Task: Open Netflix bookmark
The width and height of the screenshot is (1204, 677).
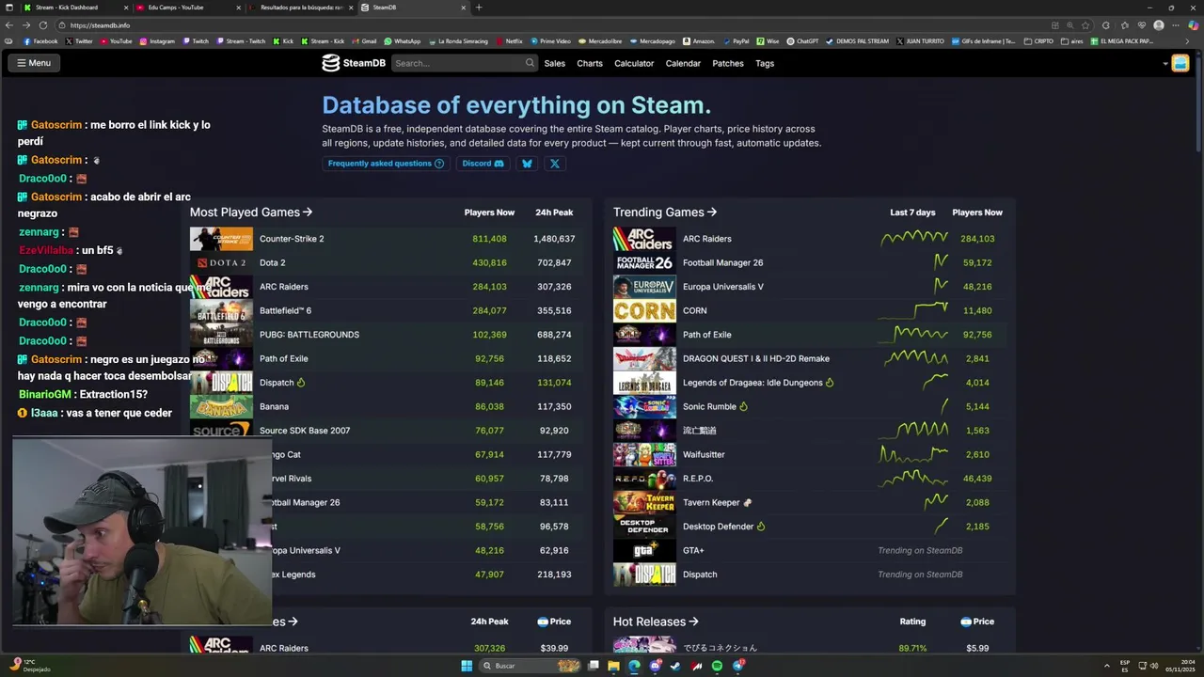Action: point(509,41)
